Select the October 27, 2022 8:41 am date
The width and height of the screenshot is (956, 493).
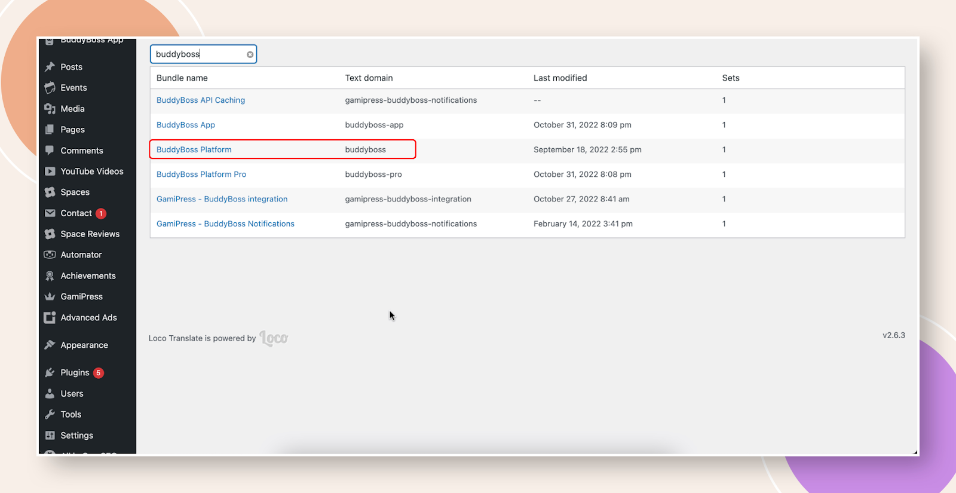(581, 199)
